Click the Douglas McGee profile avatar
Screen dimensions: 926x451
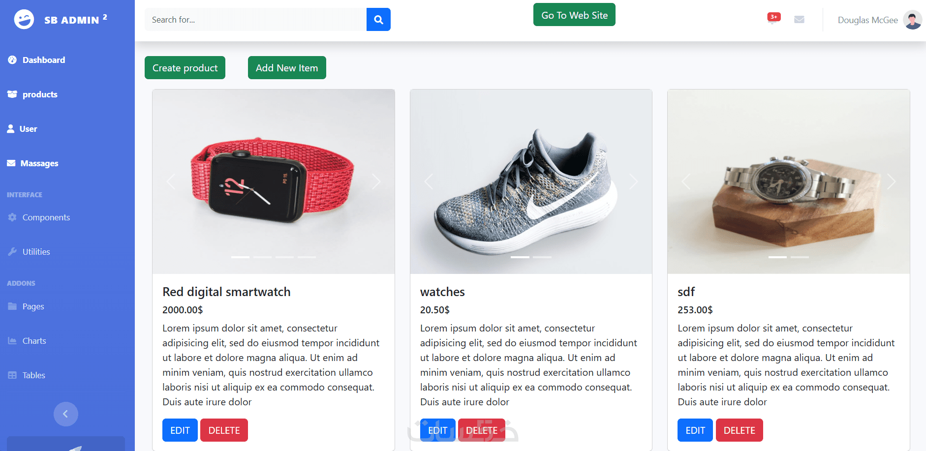coord(912,20)
